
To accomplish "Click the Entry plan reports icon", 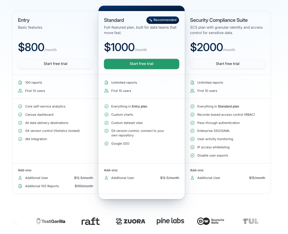I will pyautogui.click(x=20, y=83).
